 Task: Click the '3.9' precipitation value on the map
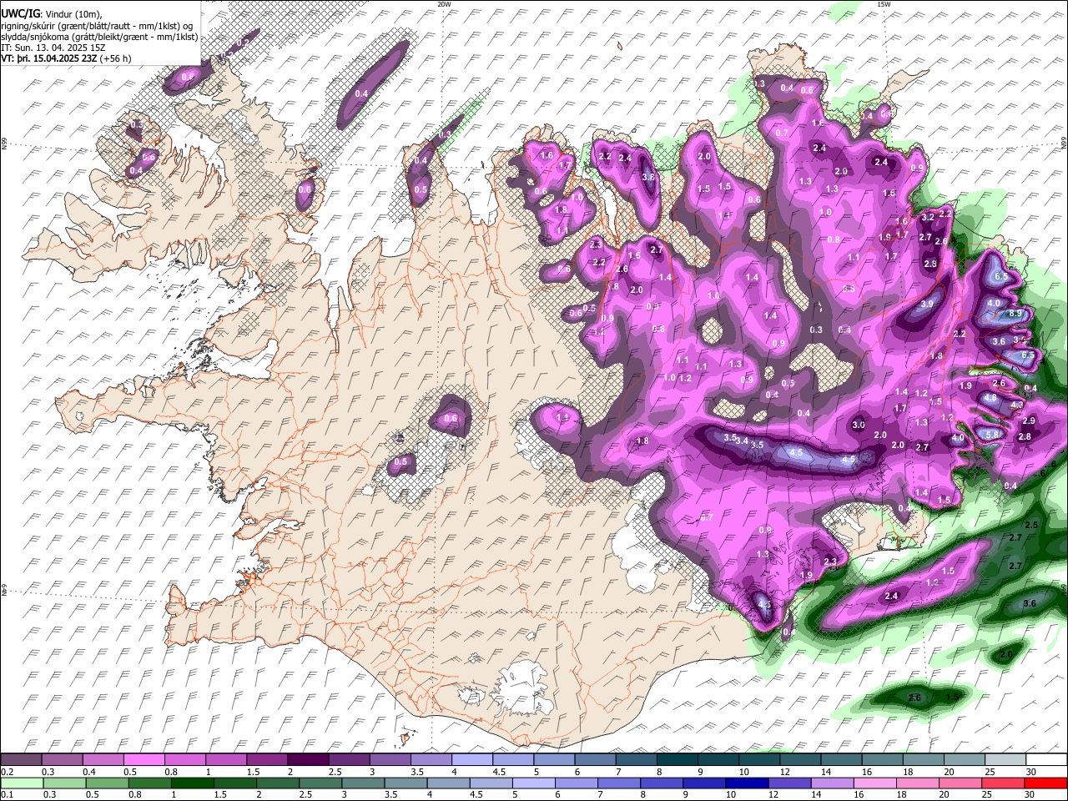(x=926, y=305)
